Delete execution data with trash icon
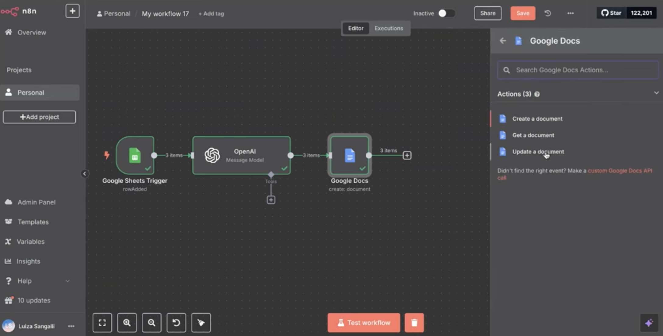This screenshot has height=336, width=663. pos(414,323)
